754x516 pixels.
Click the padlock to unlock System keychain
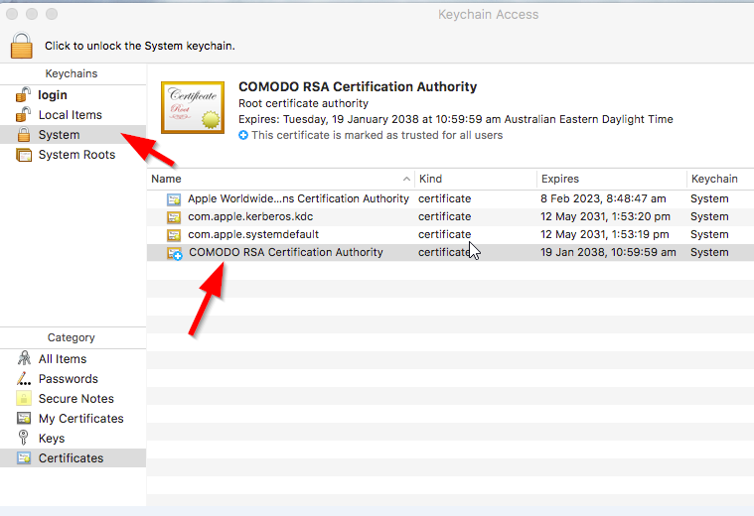(x=22, y=46)
